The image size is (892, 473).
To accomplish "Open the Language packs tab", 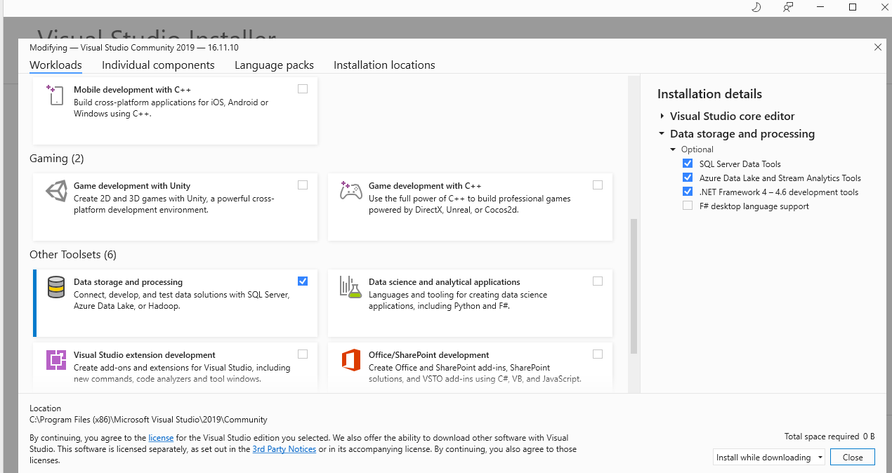I will (274, 65).
